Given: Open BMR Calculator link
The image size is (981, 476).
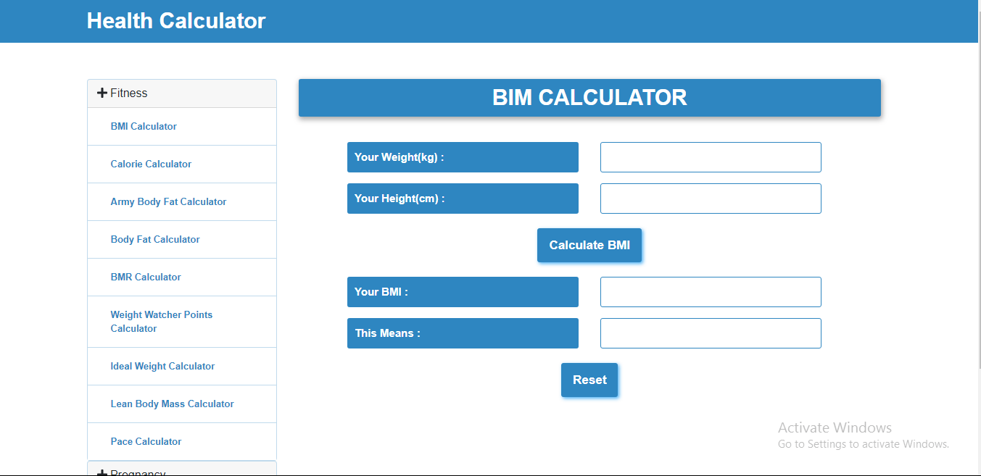Looking at the screenshot, I should 146,277.
